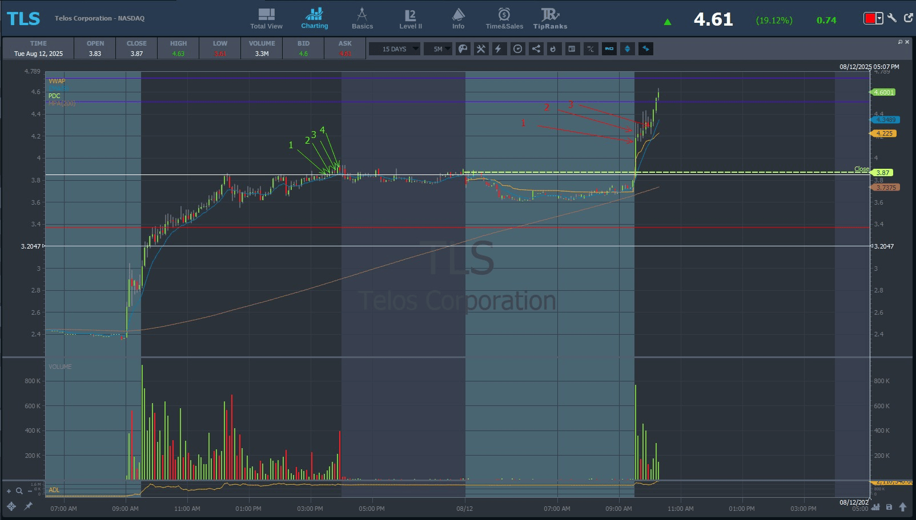Click the red color swatch in header
Screen dimensions: 916x520
click(x=870, y=19)
